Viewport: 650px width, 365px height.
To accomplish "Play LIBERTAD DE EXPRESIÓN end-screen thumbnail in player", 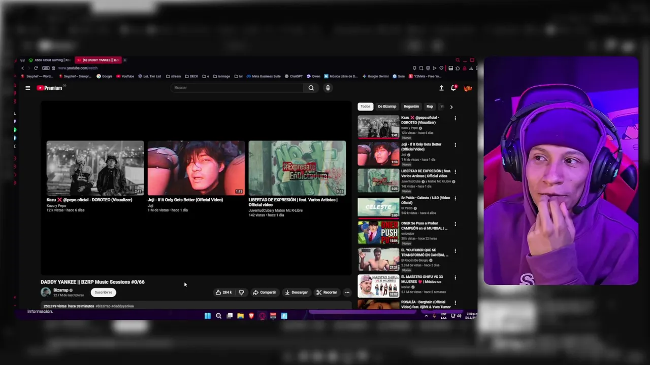I will pyautogui.click(x=297, y=168).
